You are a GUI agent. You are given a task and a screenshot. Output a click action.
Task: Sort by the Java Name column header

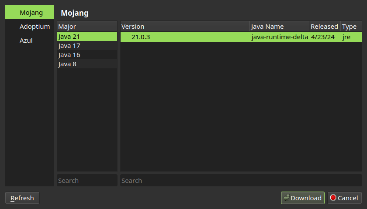(280, 27)
